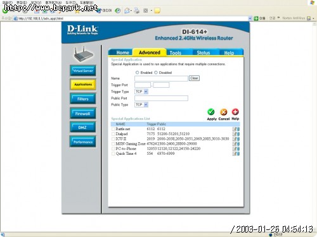The height and width of the screenshot is (237, 317).
Task: Edit the Dialpad entry
Action: 234,134
